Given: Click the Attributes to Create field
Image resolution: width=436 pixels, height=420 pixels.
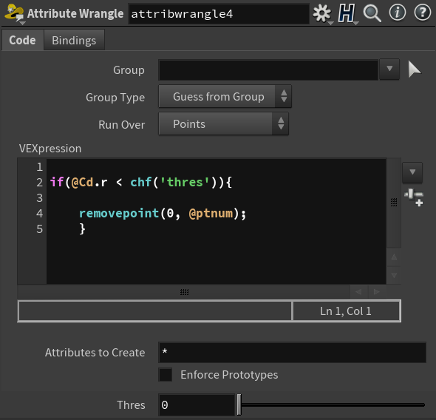Looking at the screenshot, I should click(x=292, y=352).
